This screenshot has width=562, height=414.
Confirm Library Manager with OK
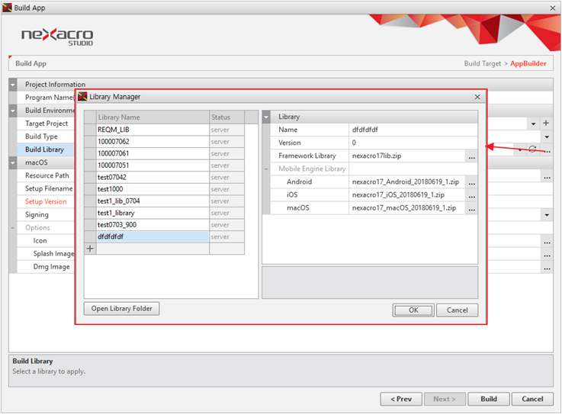pyautogui.click(x=413, y=310)
